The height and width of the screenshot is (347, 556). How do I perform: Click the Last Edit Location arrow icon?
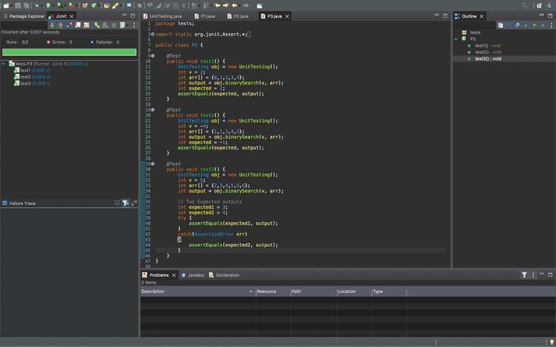217,5
